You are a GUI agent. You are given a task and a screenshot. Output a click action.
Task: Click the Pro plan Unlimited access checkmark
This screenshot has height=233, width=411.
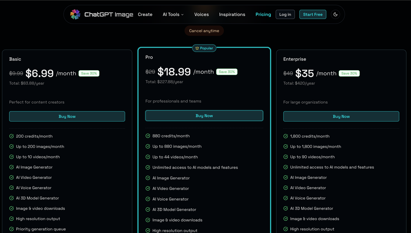click(x=148, y=167)
